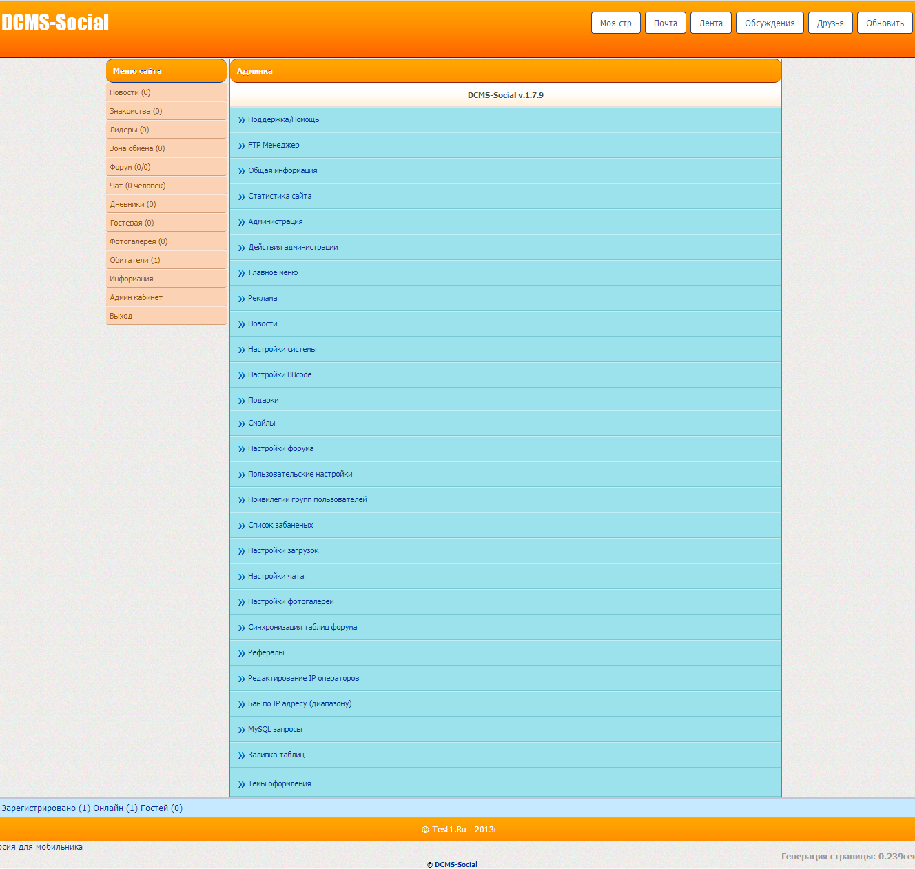This screenshot has height=869, width=915.
Task: Click the © DCMS-Social footer link
Action: pyautogui.click(x=452, y=864)
